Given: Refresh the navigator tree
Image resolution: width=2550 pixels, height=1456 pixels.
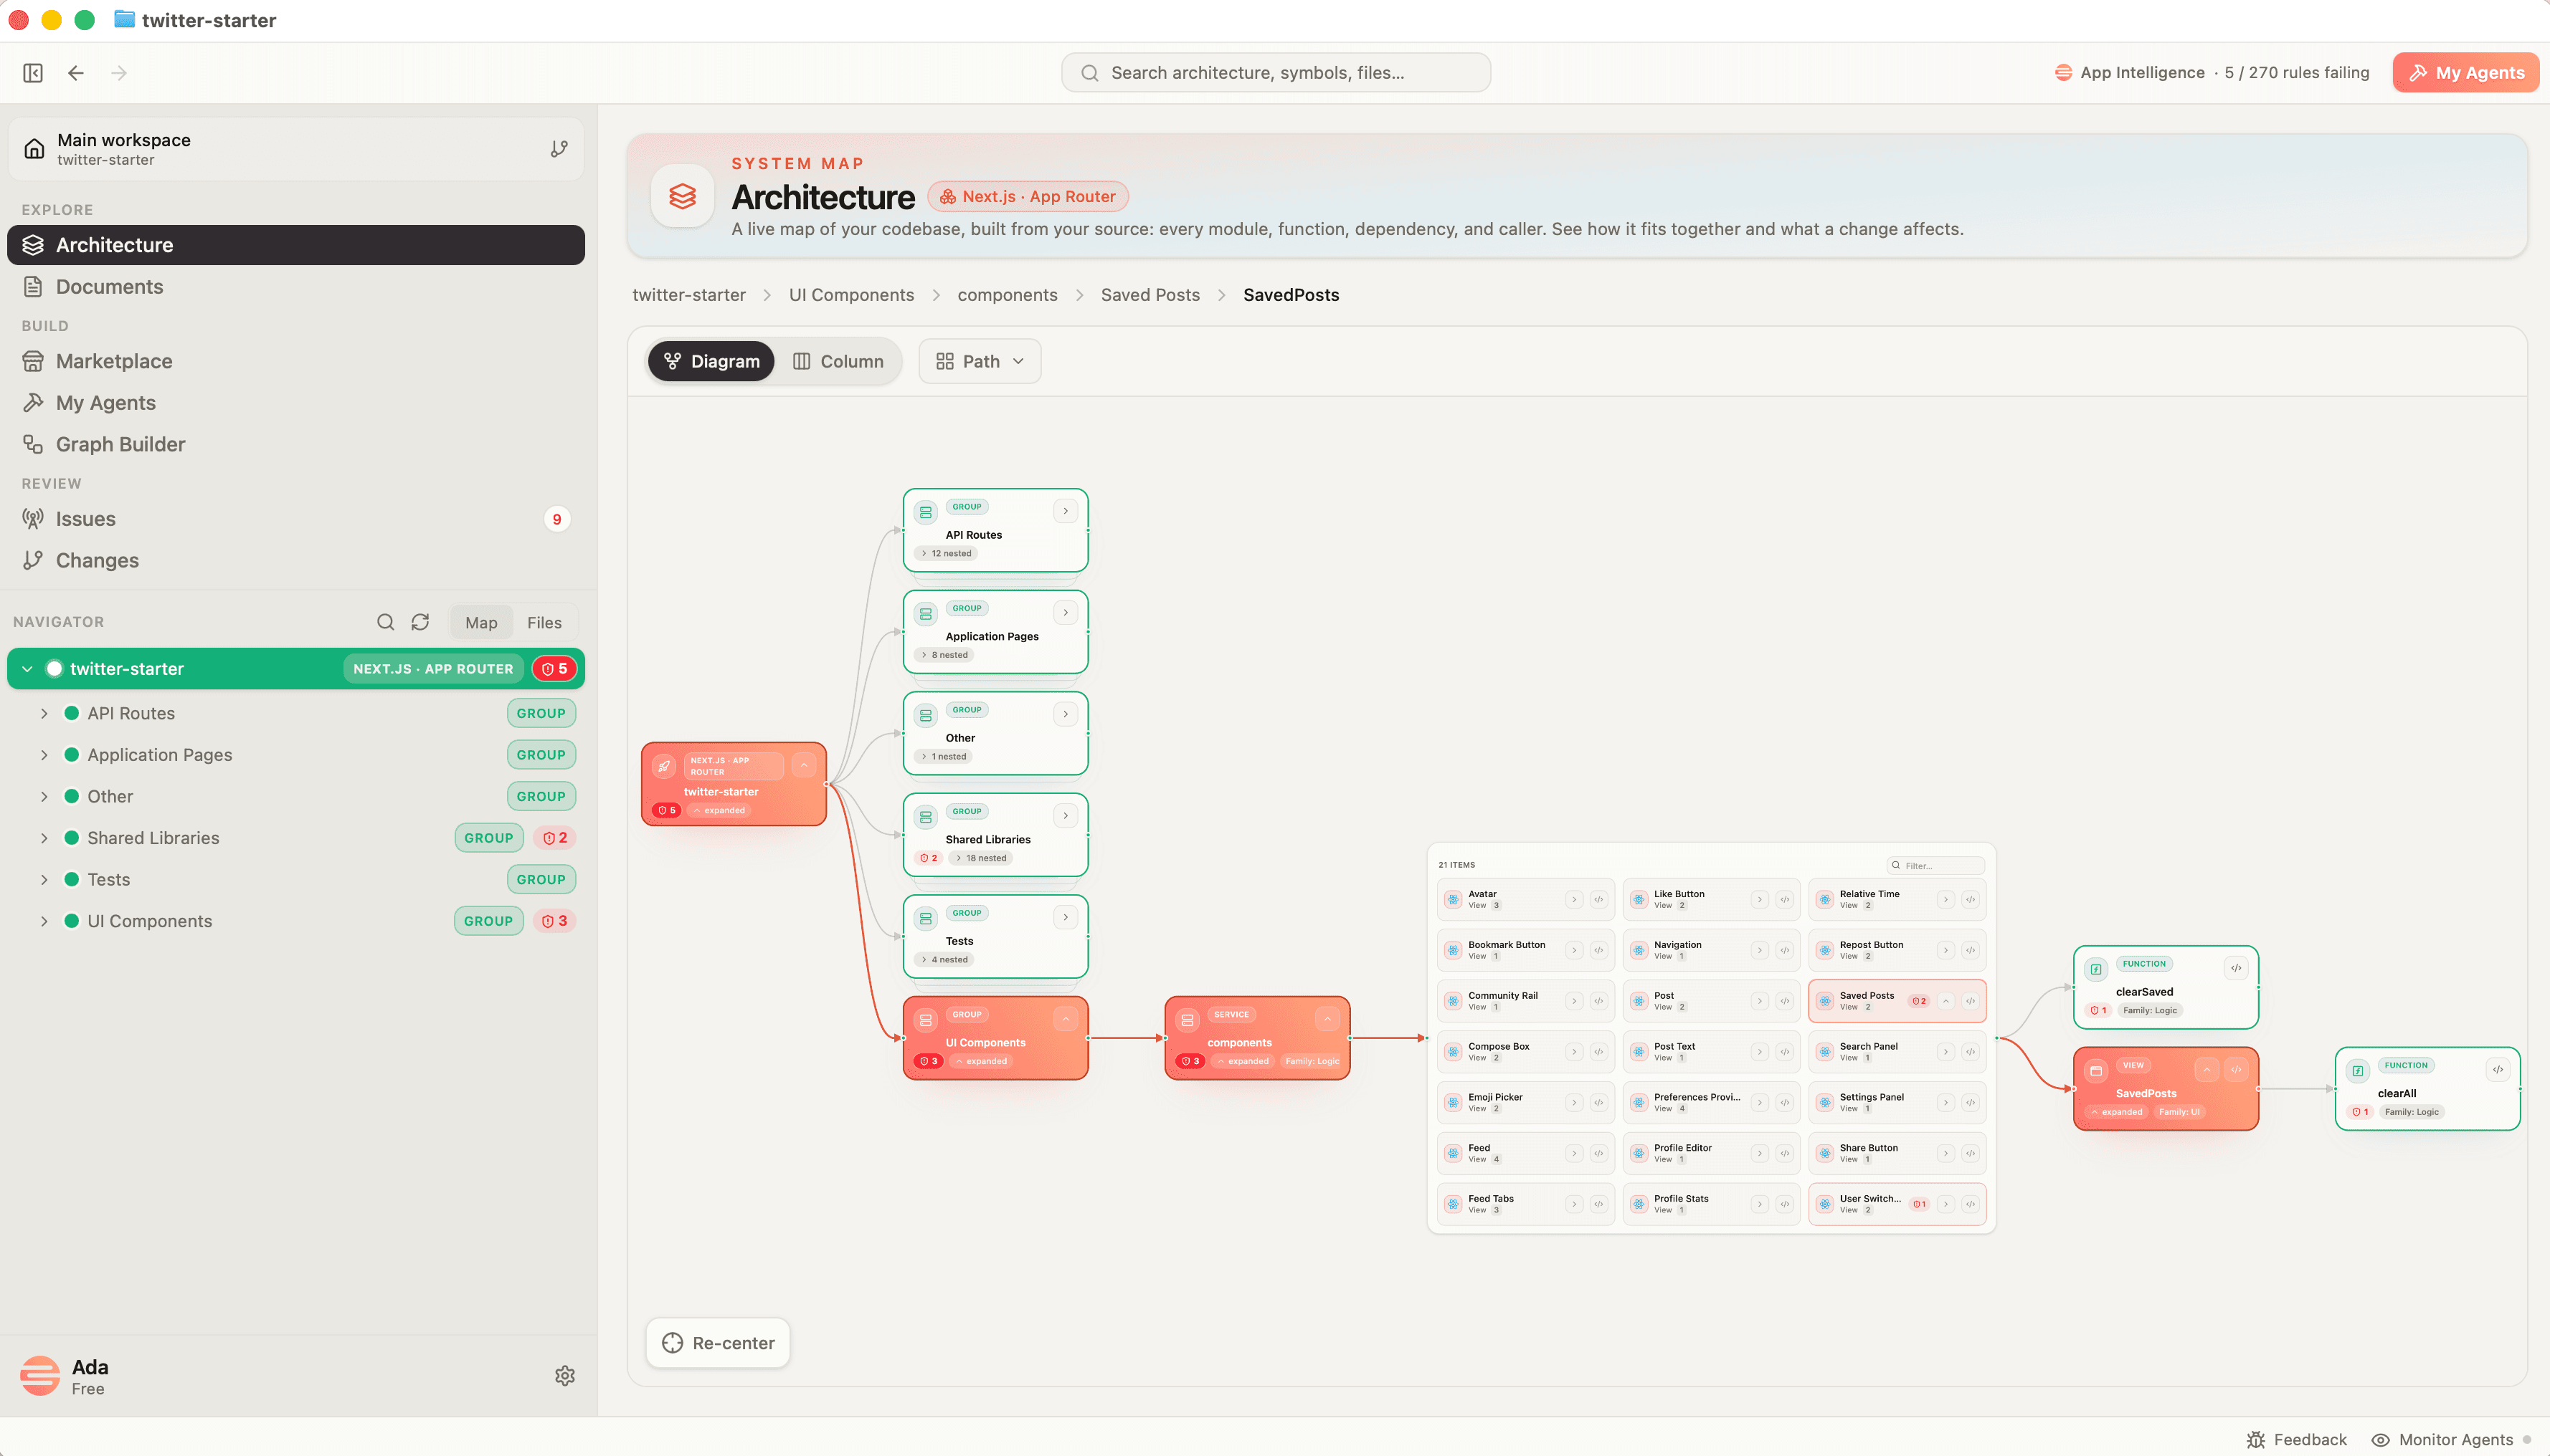Looking at the screenshot, I should pos(420,622).
